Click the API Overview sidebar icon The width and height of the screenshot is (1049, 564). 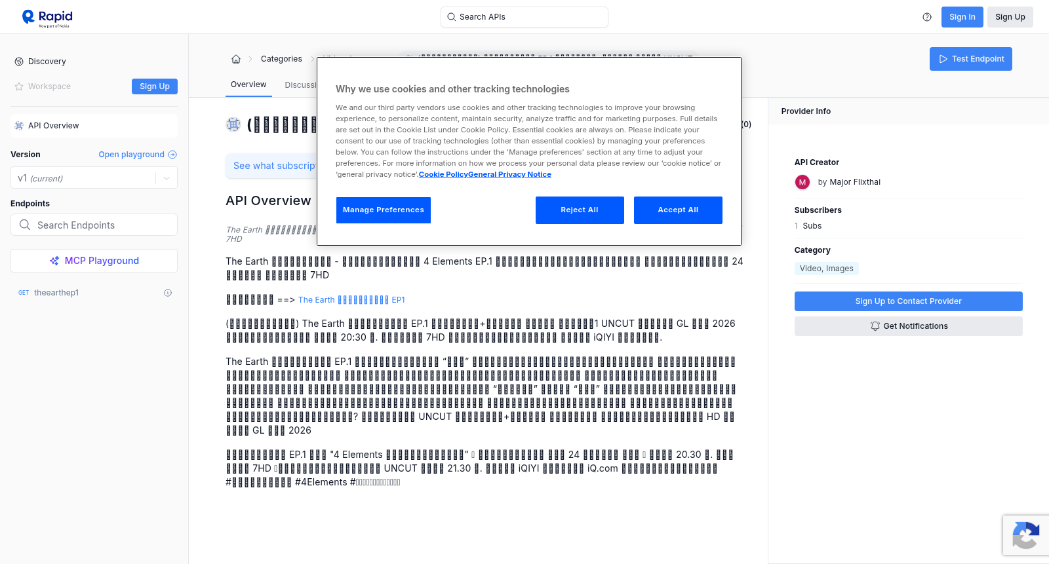pos(19,126)
